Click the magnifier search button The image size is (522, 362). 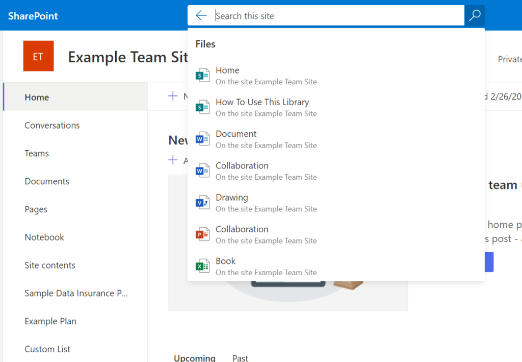[x=475, y=15]
